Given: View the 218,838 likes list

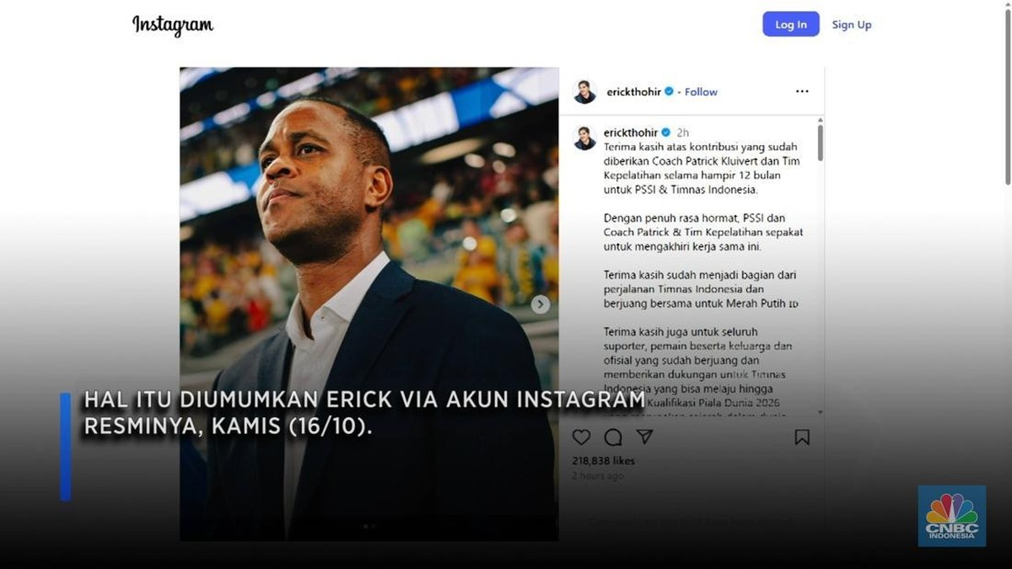Looking at the screenshot, I should [x=603, y=461].
